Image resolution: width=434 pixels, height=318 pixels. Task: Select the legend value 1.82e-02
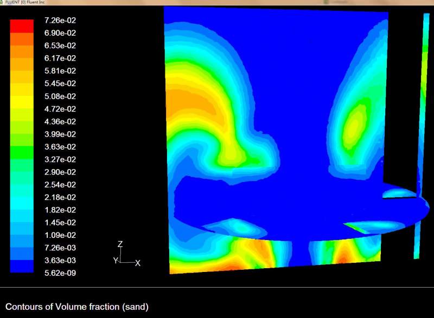60,210
